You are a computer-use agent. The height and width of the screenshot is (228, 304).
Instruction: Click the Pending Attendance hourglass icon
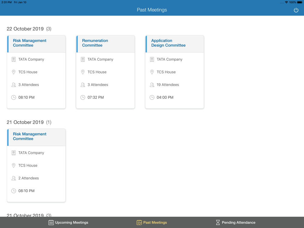pyautogui.click(x=218, y=223)
